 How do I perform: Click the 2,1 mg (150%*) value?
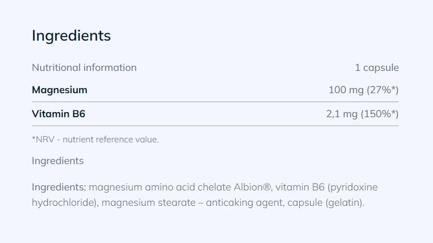coord(362,114)
